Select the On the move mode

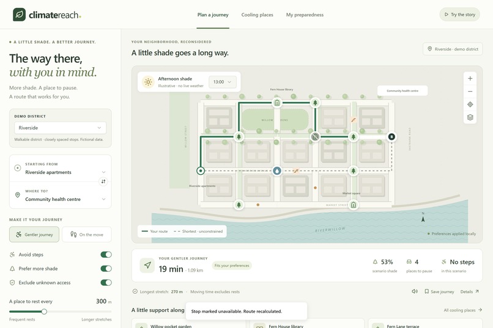click(x=87, y=235)
